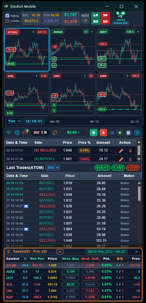Click the $1,767 green balance value
Viewport: 146px width, 303px height.
tap(71, 15)
